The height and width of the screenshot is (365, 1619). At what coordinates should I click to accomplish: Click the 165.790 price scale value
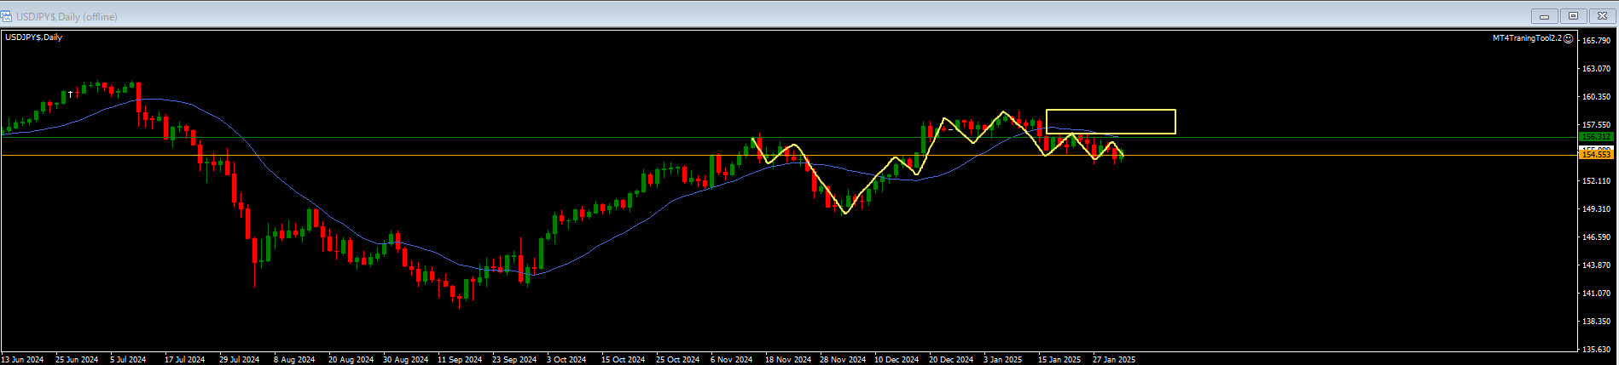coord(1595,41)
